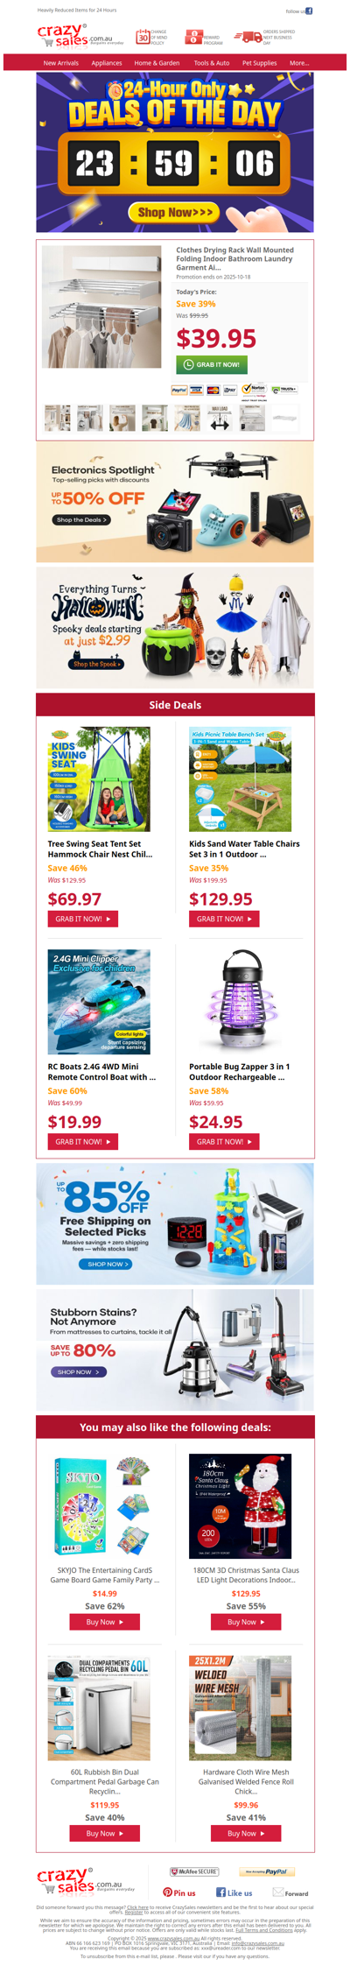
Task: Click the Full Terms and Conditions link
Action: pos(264,1930)
